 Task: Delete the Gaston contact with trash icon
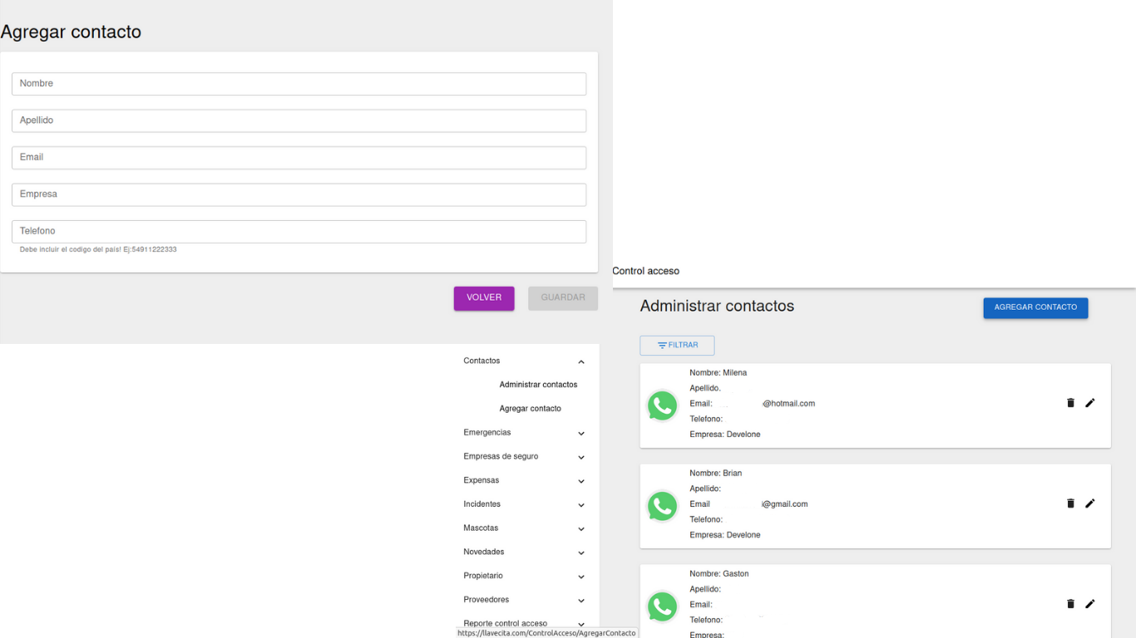(x=1070, y=604)
